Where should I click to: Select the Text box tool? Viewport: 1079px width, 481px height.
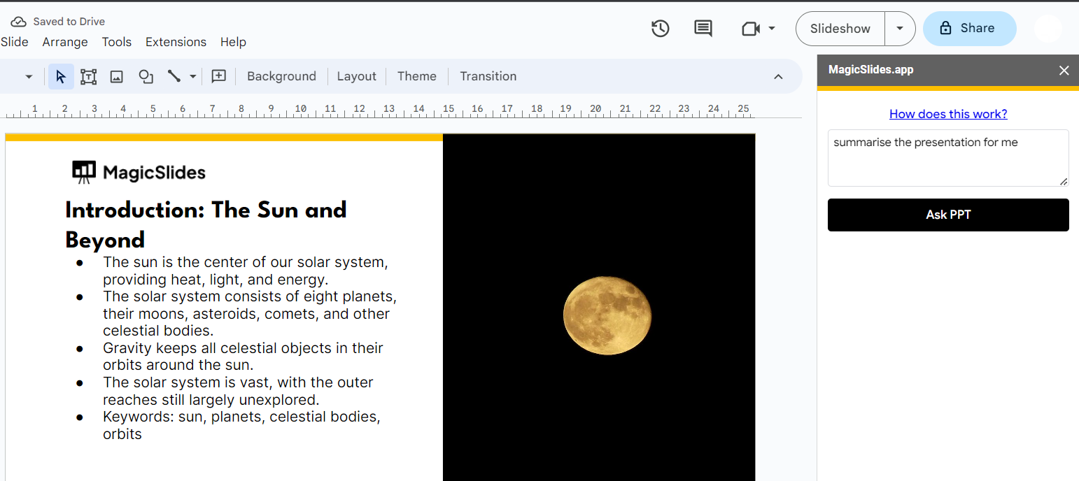pos(88,76)
